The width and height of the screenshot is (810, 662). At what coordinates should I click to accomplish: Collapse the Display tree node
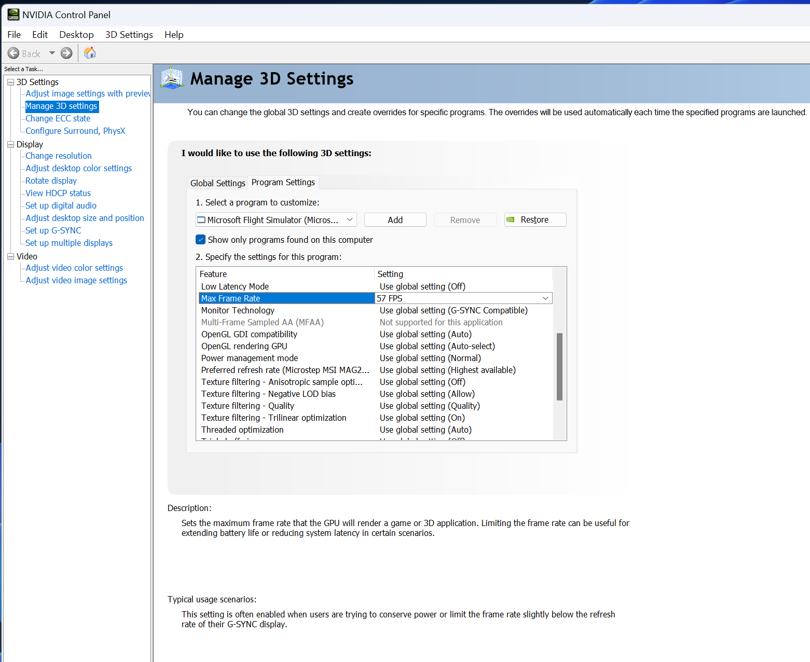pyautogui.click(x=10, y=144)
